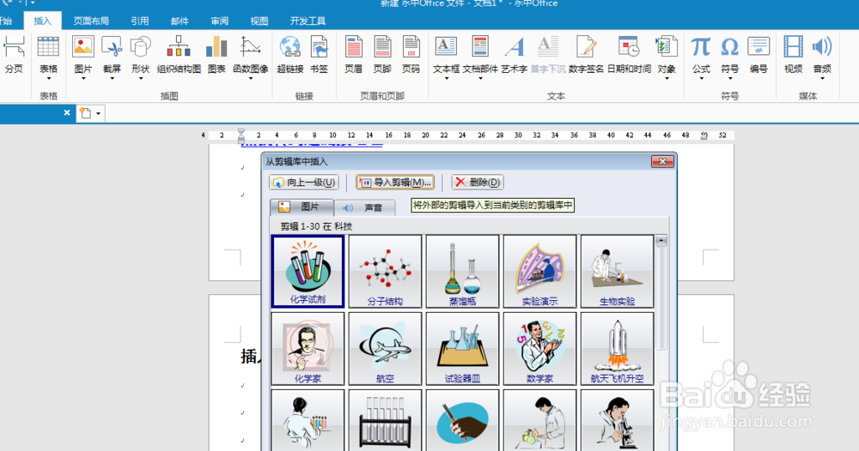Switch to the 插入 ribbon tab
This screenshot has height=451, width=859.
pyautogui.click(x=42, y=21)
